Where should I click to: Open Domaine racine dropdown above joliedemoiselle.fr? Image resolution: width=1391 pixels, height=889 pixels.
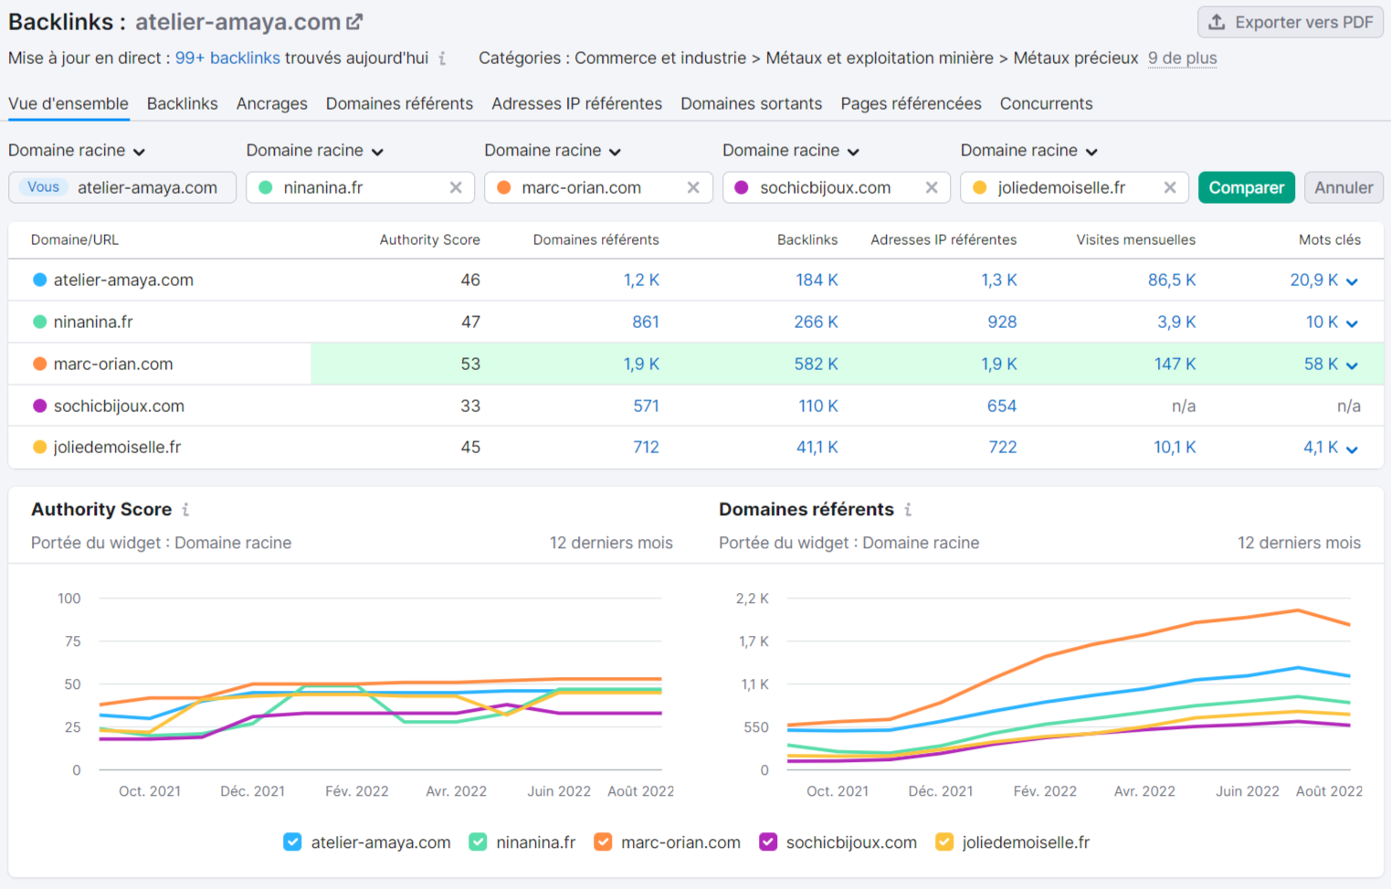[1029, 151]
